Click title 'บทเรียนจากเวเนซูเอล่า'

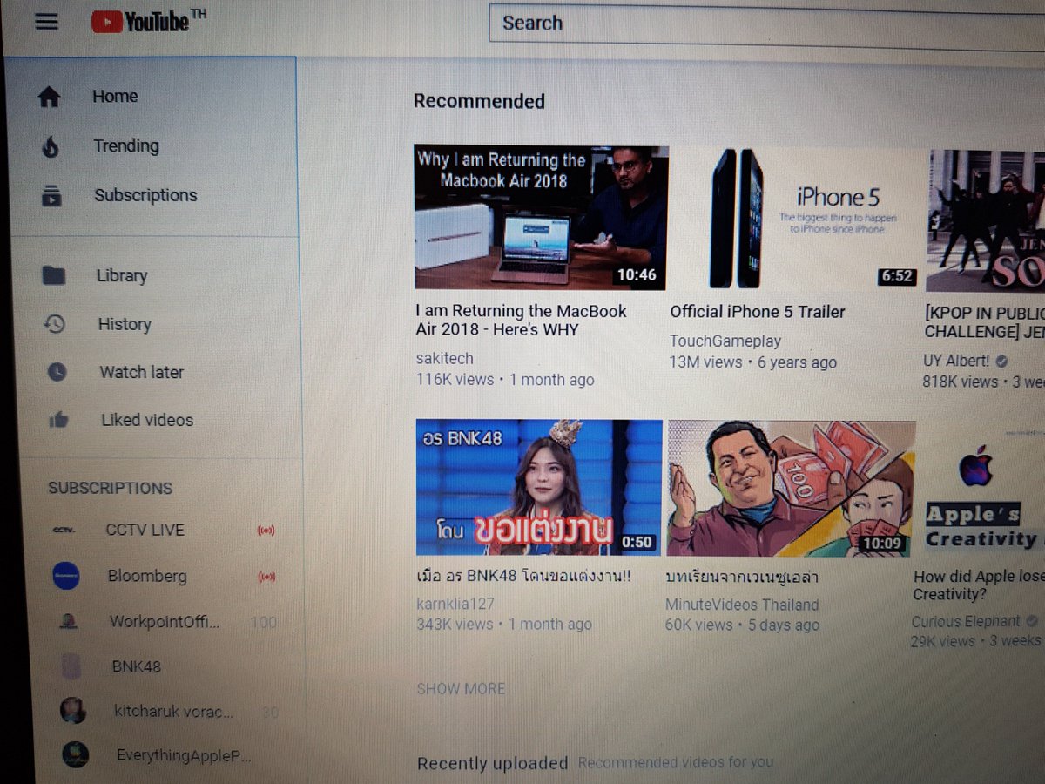(x=742, y=578)
